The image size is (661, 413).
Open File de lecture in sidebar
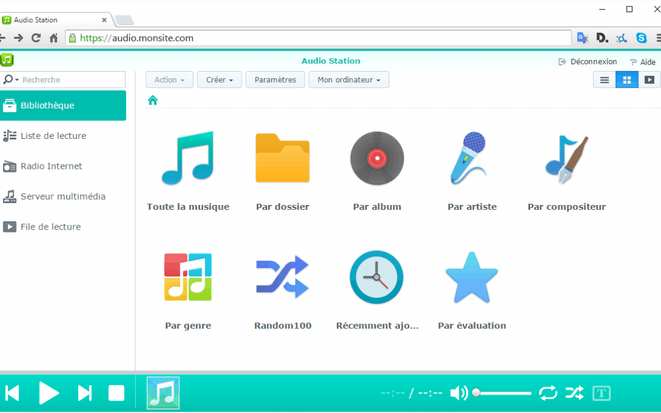pyautogui.click(x=63, y=227)
